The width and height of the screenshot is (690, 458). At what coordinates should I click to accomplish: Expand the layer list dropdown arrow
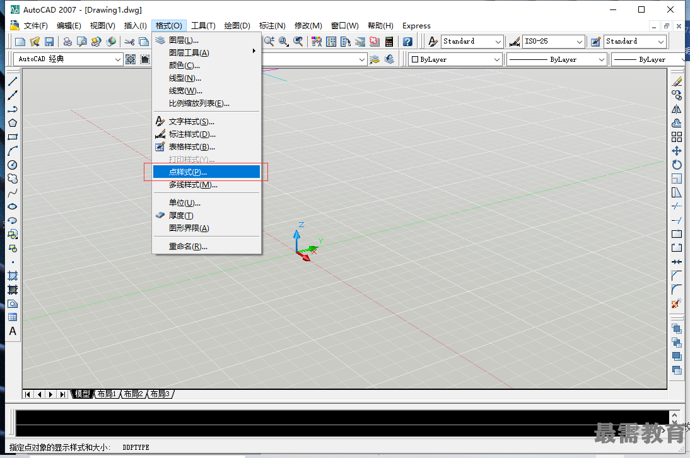click(362, 59)
